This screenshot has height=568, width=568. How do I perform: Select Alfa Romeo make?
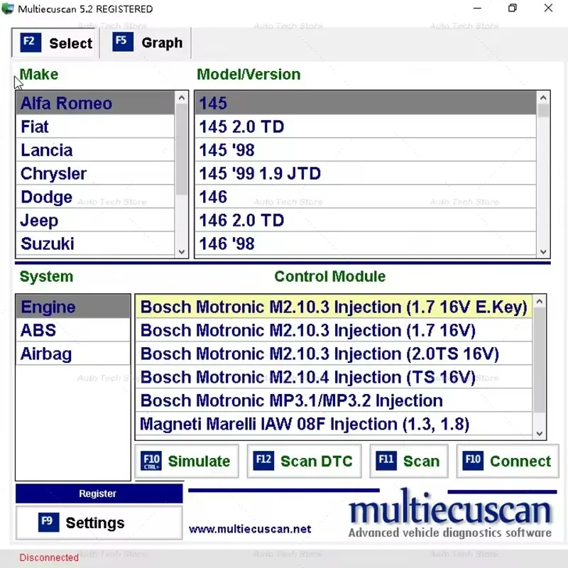[x=95, y=103]
